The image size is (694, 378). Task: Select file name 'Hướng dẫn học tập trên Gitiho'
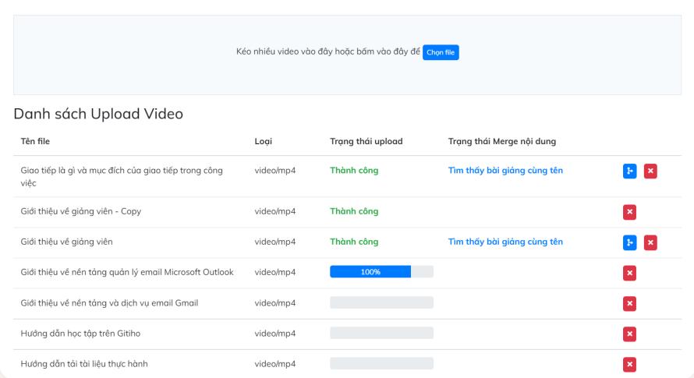pos(80,334)
